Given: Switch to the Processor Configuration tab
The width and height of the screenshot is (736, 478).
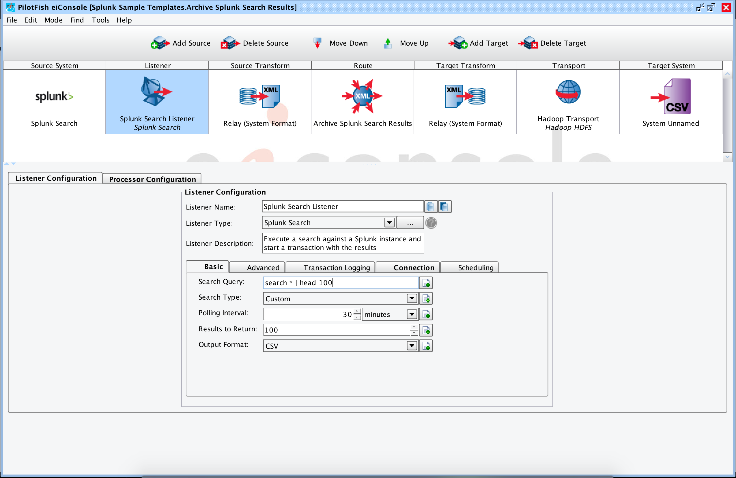Looking at the screenshot, I should (x=152, y=179).
